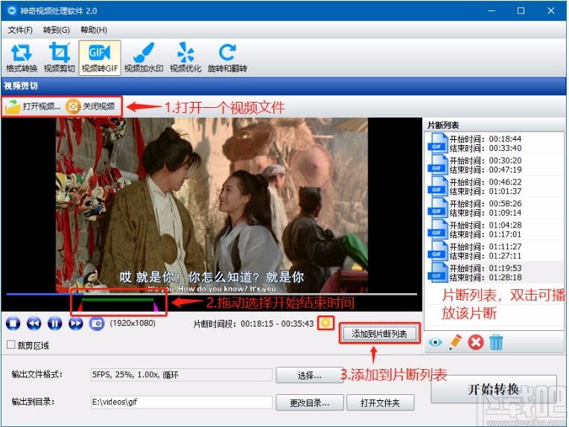Start conversion with 开始转换 button
This screenshot has height=427, width=569.
click(494, 389)
